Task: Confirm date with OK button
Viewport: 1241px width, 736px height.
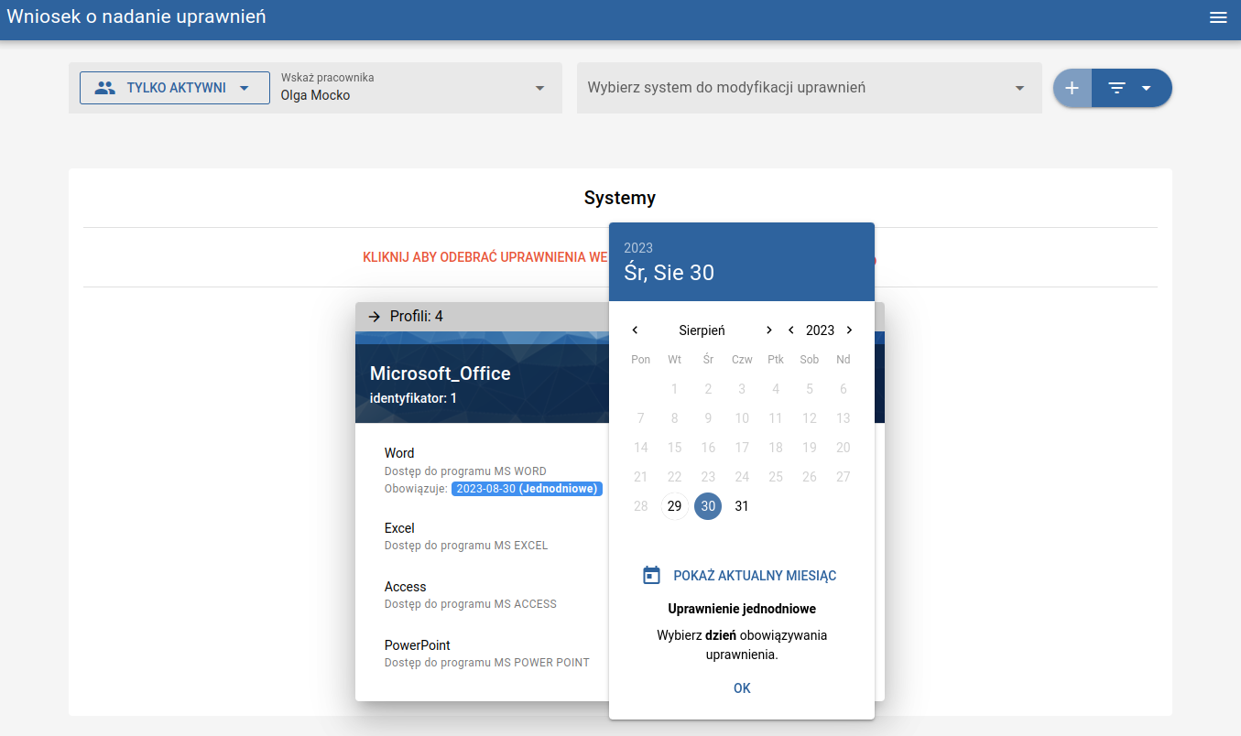Action: tap(742, 688)
